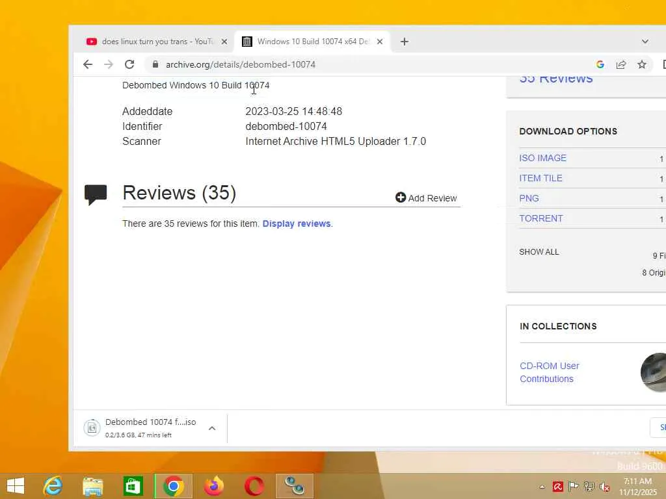Launch Internet Explorer from taskbar
Screen dimensions: 666x499
pos(53,486)
